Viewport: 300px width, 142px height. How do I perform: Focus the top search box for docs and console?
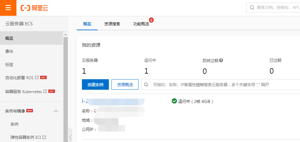(x=273, y=8)
